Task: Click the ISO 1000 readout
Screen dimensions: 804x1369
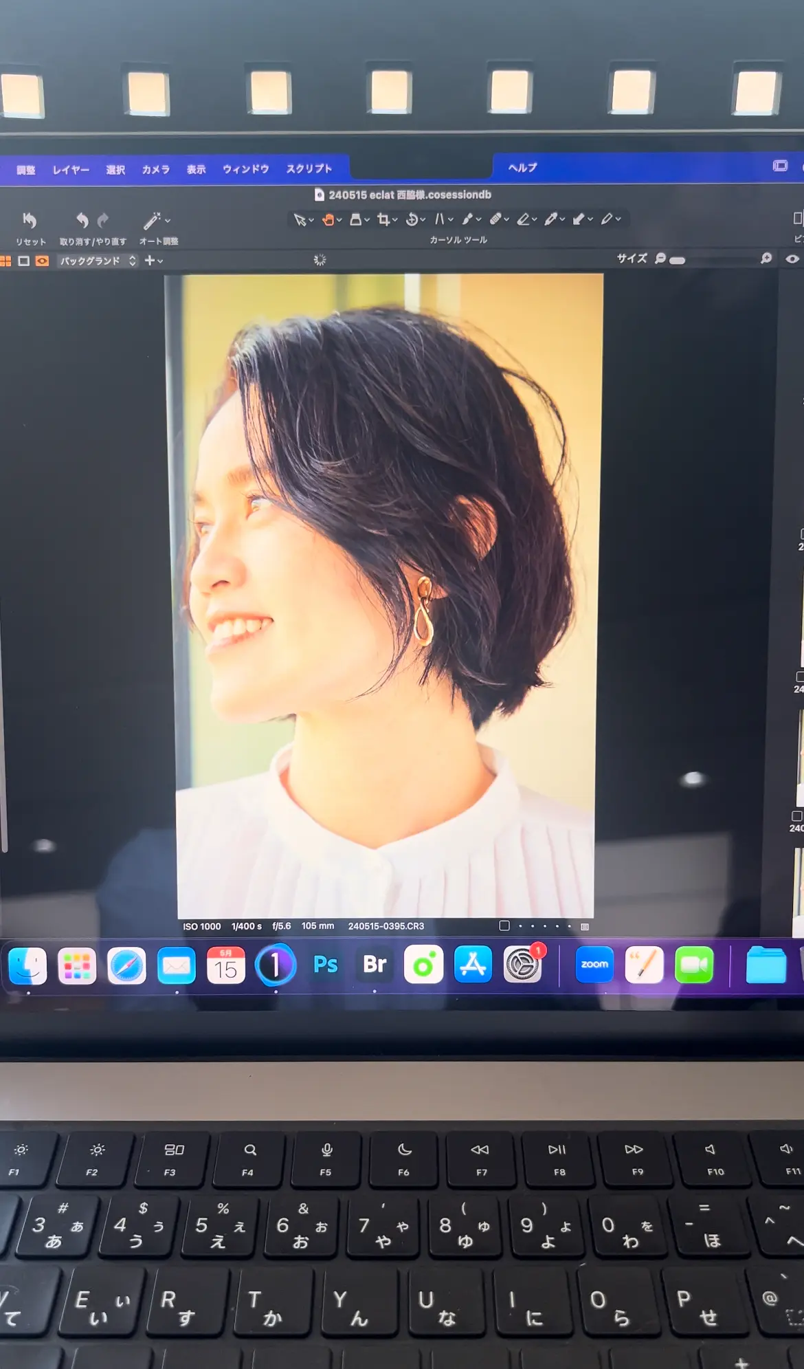Action: [x=201, y=926]
